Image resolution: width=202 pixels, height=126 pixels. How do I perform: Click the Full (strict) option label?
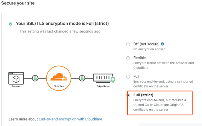click(143, 95)
